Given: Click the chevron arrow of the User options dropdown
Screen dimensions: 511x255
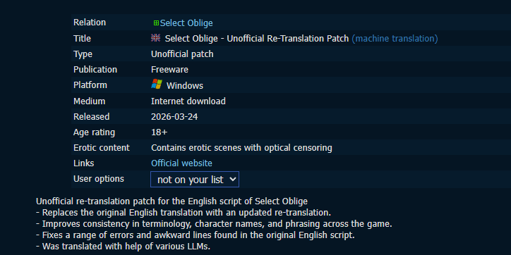Looking at the screenshot, I should click(x=233, y=179).
